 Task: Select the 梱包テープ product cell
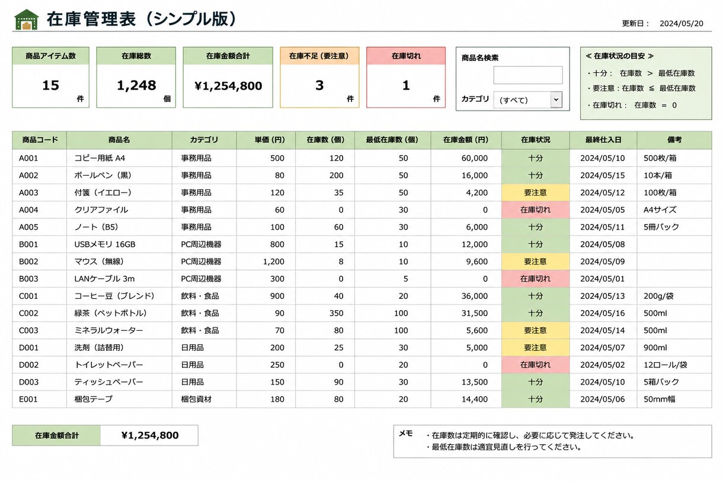(119, 399)
